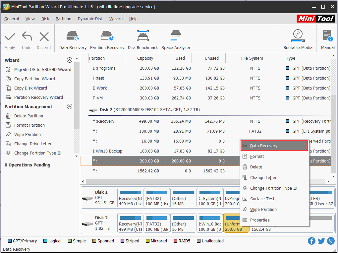Click the Mirrored legend color box
Screen dimensions: 338x253
pos(147,241)
